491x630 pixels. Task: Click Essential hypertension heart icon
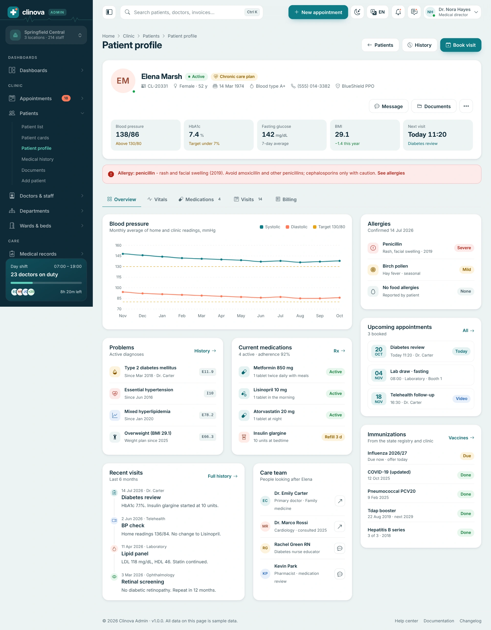(x=115, y=393)
